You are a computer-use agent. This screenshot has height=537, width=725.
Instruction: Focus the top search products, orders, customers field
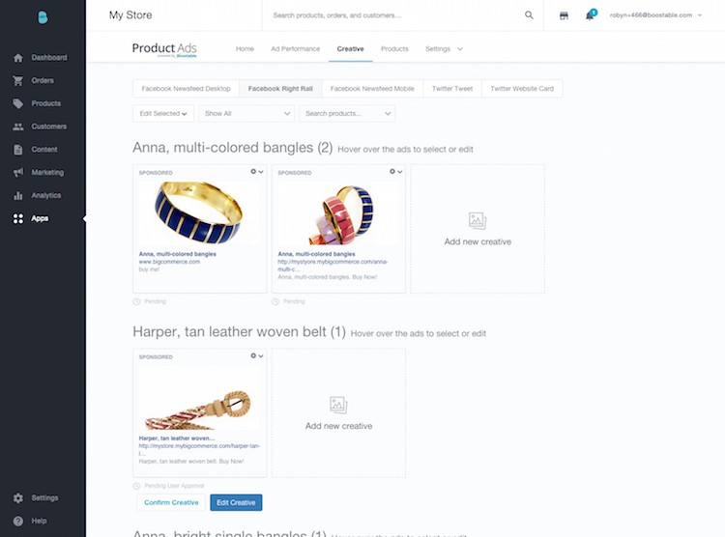click(397, 15)
